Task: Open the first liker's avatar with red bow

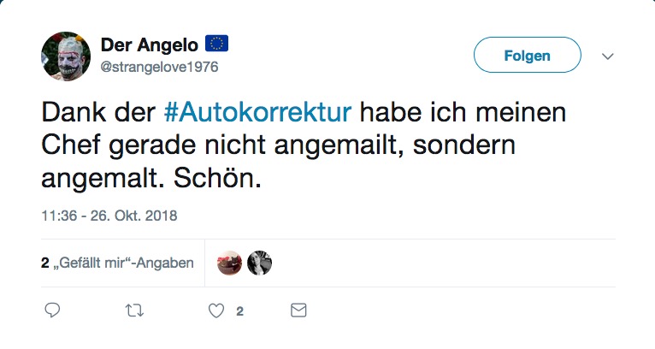Action: [x=229, y=263]
